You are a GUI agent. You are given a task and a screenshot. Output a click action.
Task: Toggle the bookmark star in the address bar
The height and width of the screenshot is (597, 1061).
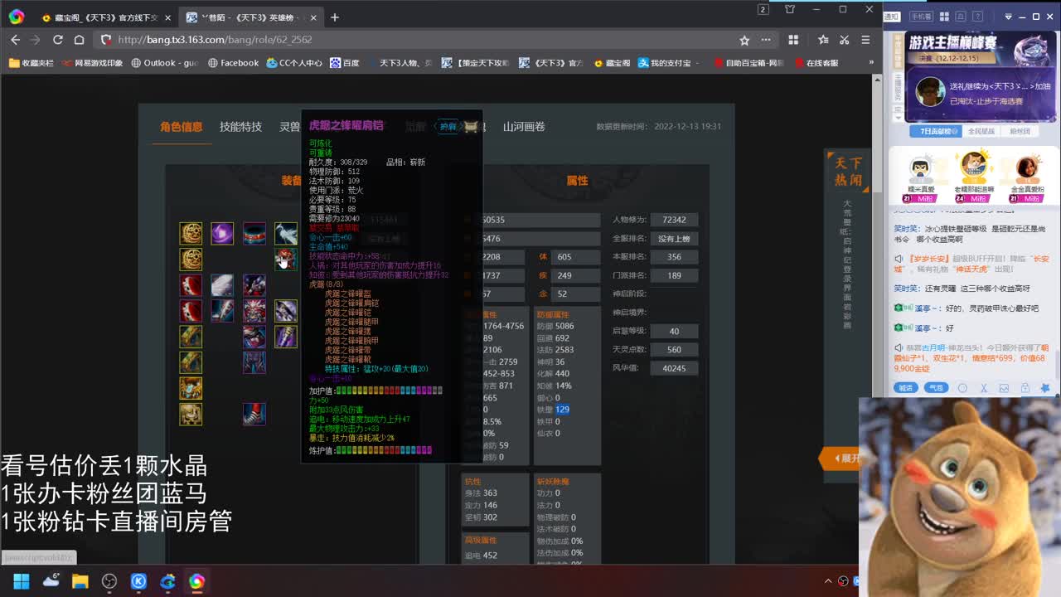click(744, 39)
